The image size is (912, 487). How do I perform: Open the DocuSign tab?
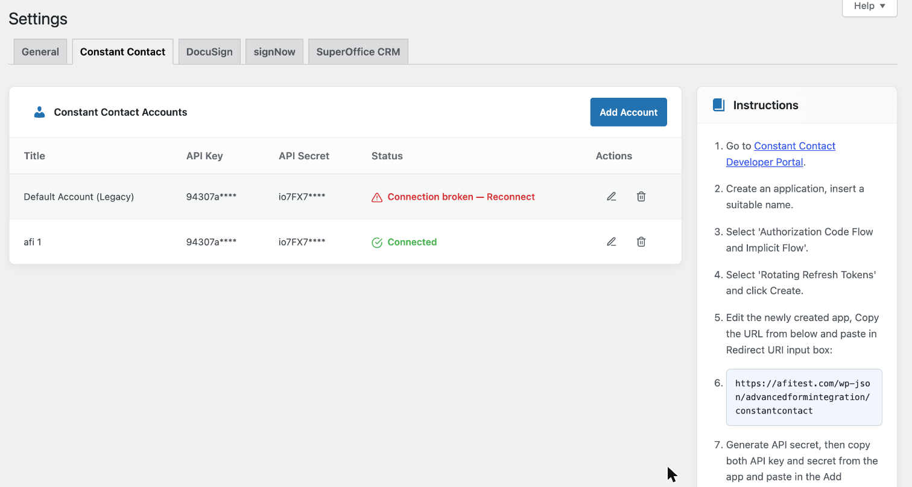point(209,52)
